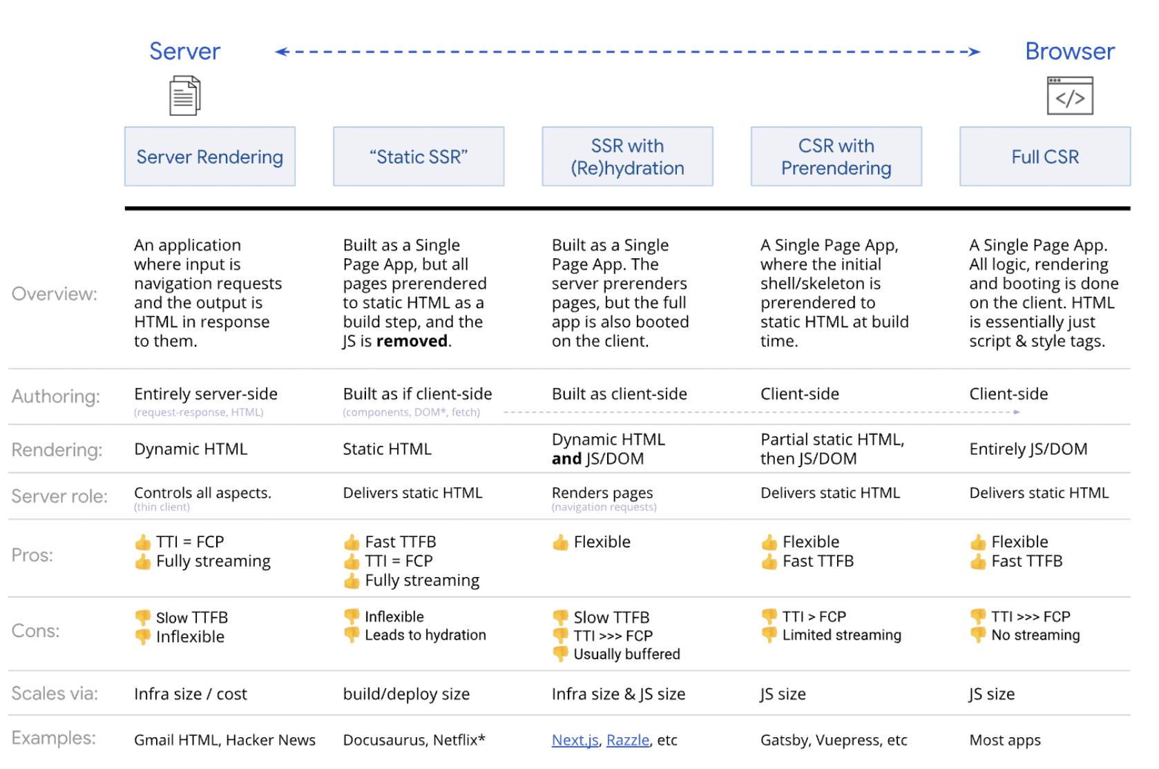Select the CSR with Prerendering box
This screenshot has width=1159, height=769.
836,157
